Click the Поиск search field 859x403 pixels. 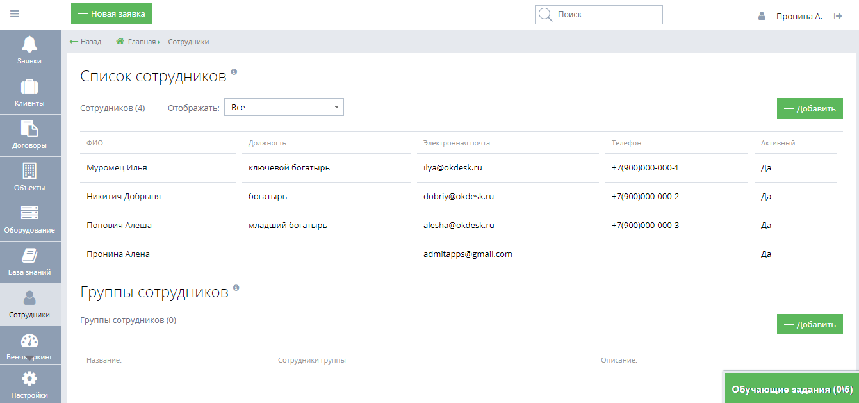[x=598, y=15]
